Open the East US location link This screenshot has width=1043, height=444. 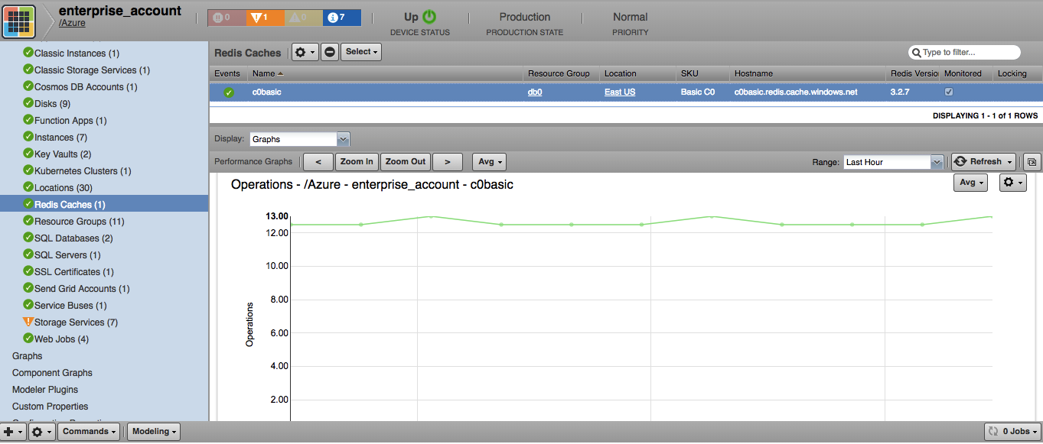pyautogui.click(x=620, y=92)
